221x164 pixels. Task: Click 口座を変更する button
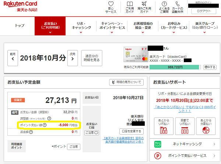[x=131, y=131]
